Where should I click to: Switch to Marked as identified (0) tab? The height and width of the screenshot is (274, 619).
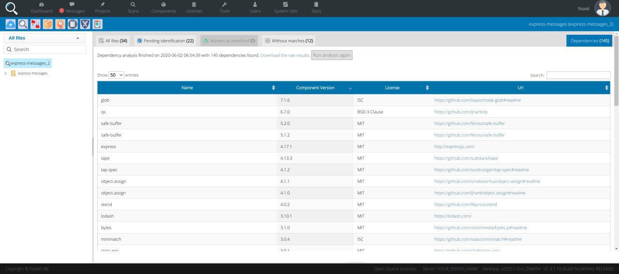coord(229,41)
